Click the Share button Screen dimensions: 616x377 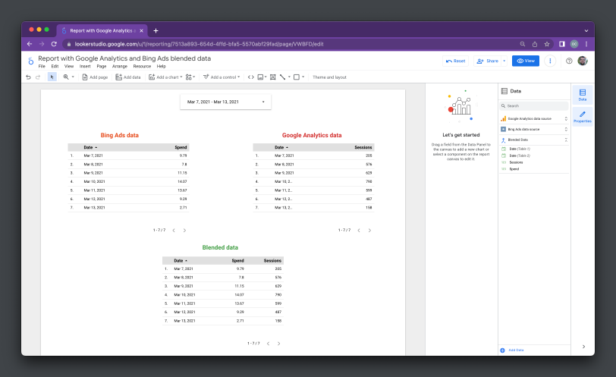pyautogui.click(x=487, y=61)
